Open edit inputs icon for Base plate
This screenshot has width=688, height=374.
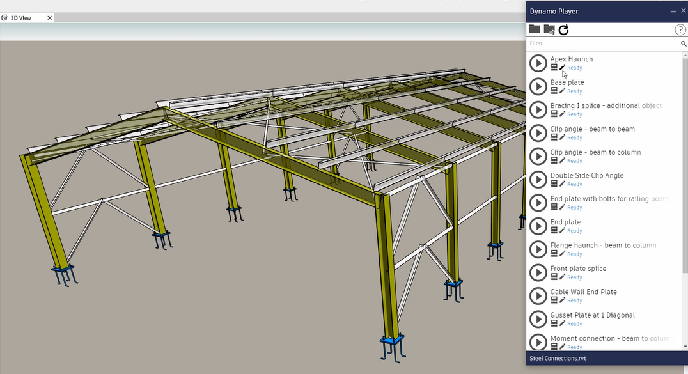pos(554,91)
